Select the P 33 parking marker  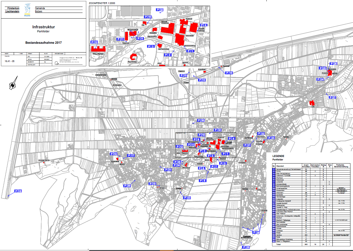(x=187, y=198)
